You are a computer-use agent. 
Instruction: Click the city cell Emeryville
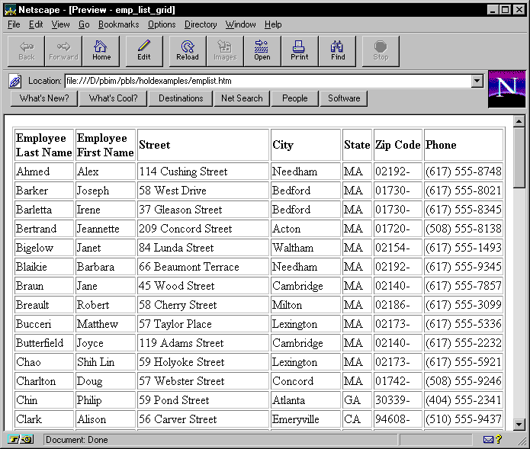306,419
